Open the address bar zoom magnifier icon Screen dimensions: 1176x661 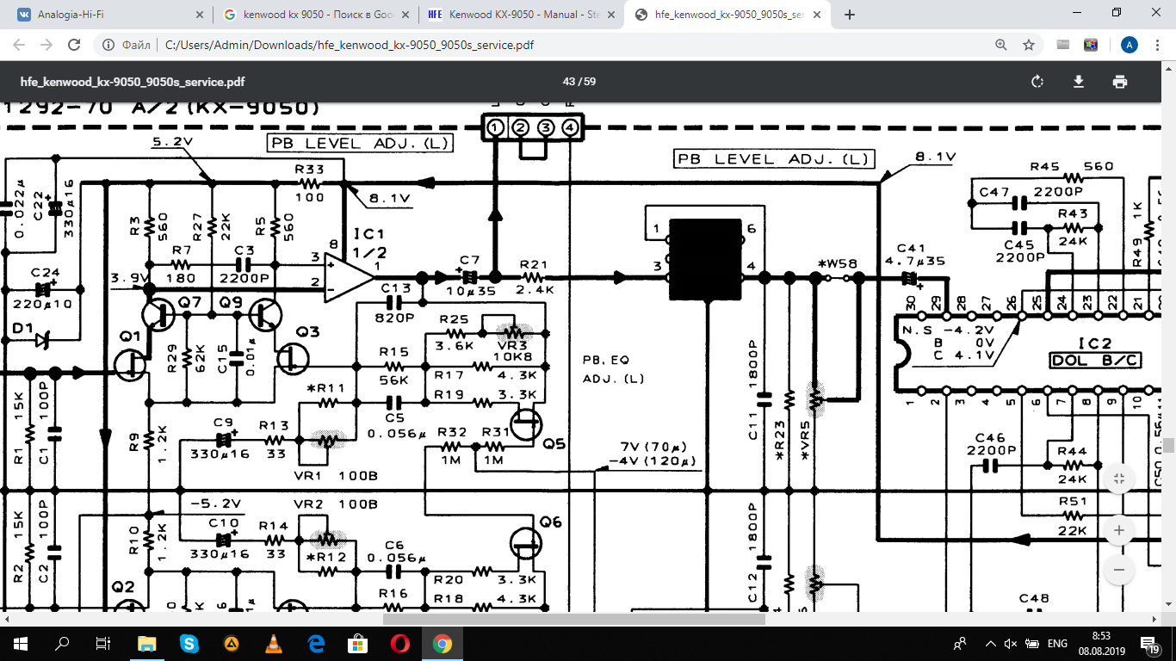(1000, 45)
